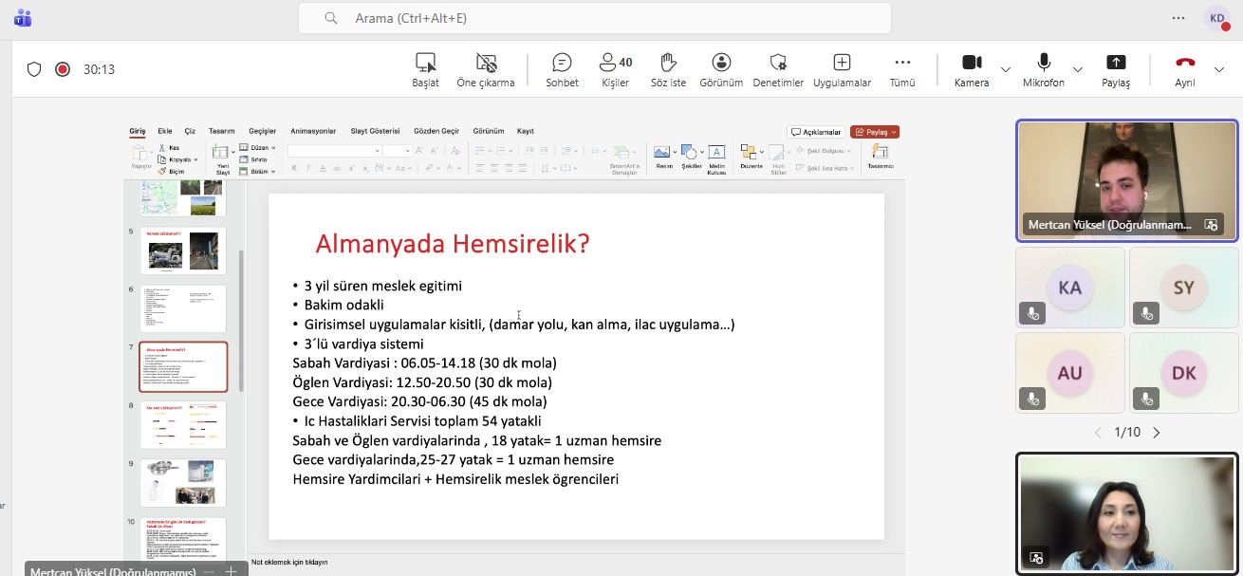This screenshot has width=1243, height=576.
Task: Expand the Kamera options arrow
Action: tap(1006, 69)
